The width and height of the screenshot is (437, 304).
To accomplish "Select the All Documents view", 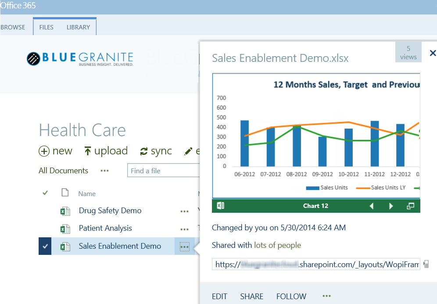I will click(x=63, y=171).
